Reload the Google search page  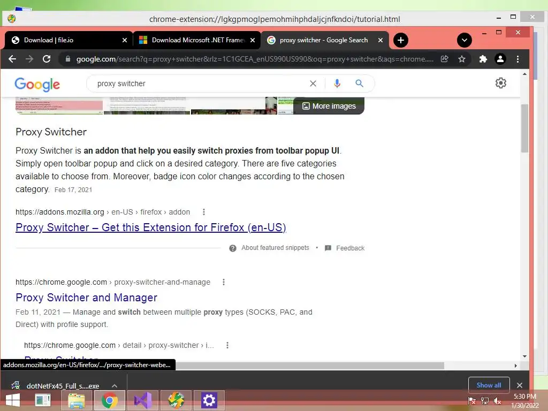(x=47, y=59)
